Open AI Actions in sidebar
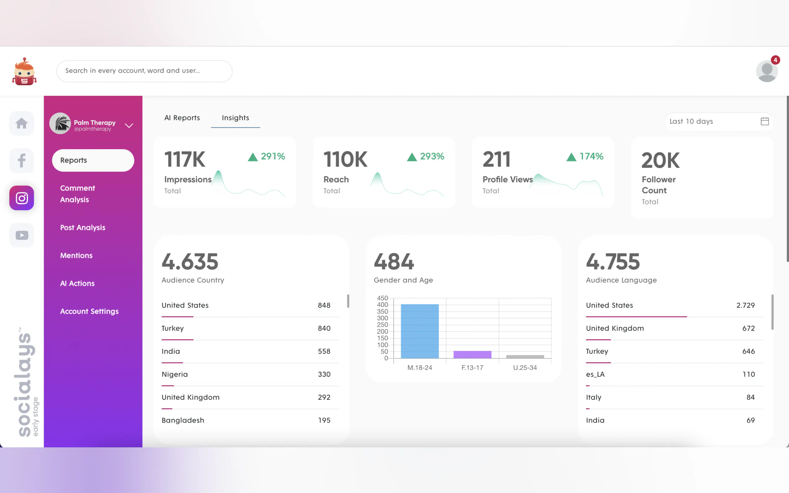The height and width of the screenshot is (493, 789). tap(77, 283)
